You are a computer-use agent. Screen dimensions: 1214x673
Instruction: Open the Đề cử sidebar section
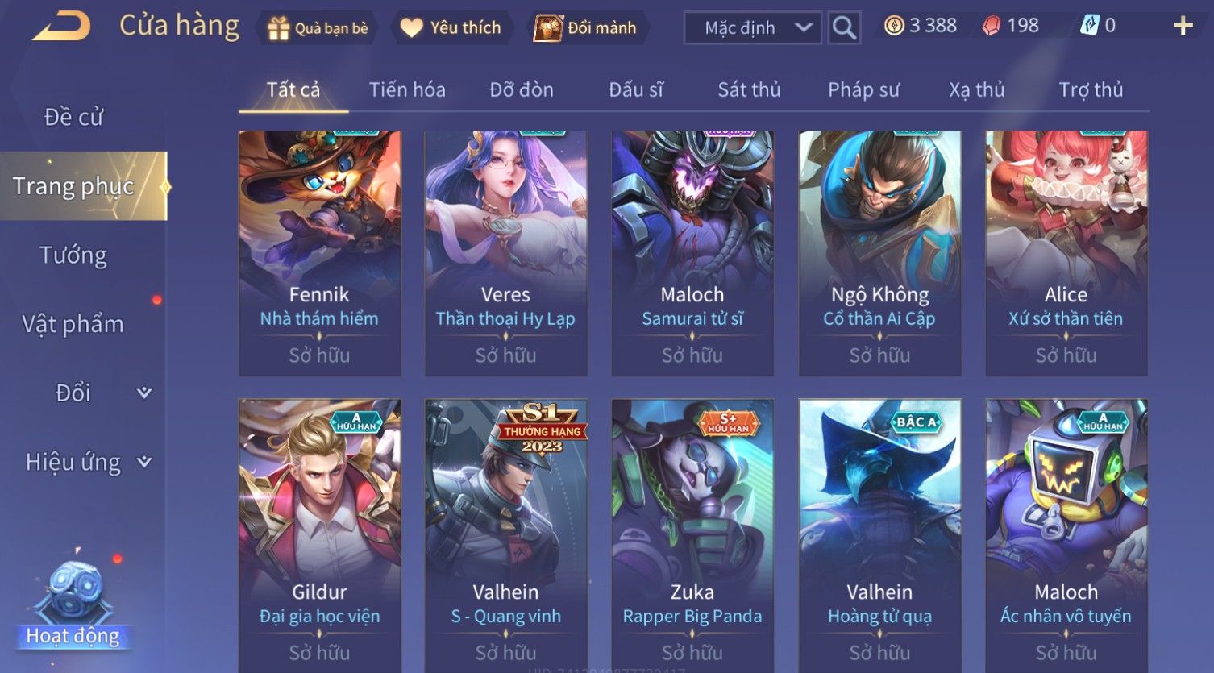tap(73, 117)
